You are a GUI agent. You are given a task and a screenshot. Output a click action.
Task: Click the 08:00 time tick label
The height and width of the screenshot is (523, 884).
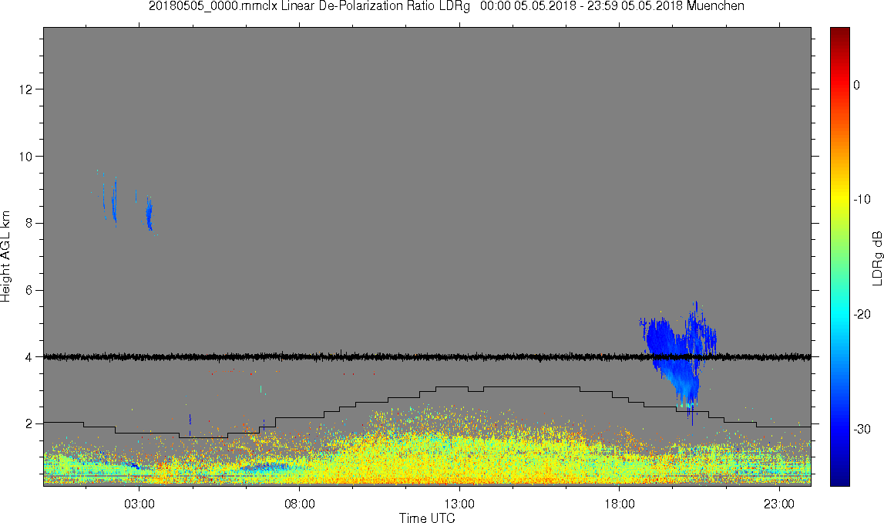tap(299, 504)
